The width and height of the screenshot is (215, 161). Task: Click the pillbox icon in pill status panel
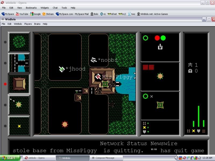[x=160, y=76]
